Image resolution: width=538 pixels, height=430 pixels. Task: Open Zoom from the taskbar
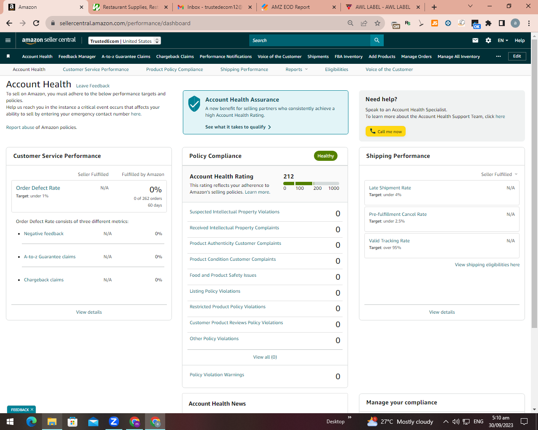[114, 422]
